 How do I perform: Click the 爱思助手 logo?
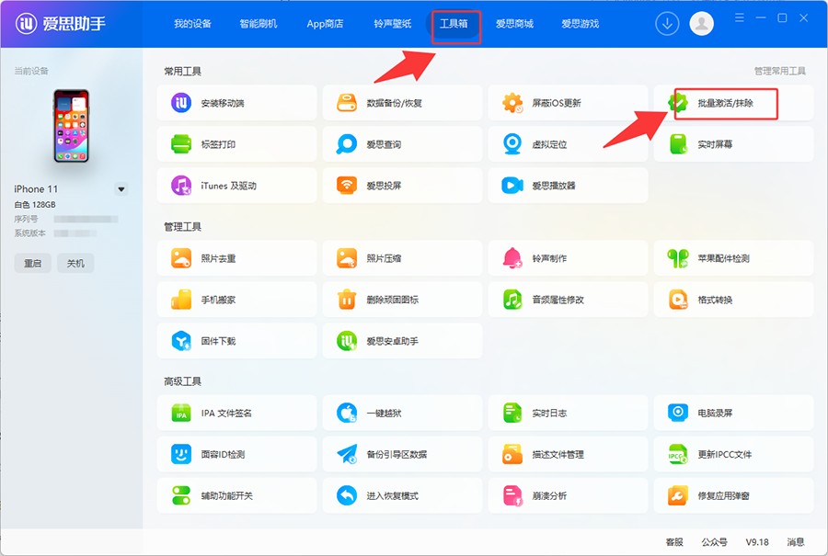point(61,24)
